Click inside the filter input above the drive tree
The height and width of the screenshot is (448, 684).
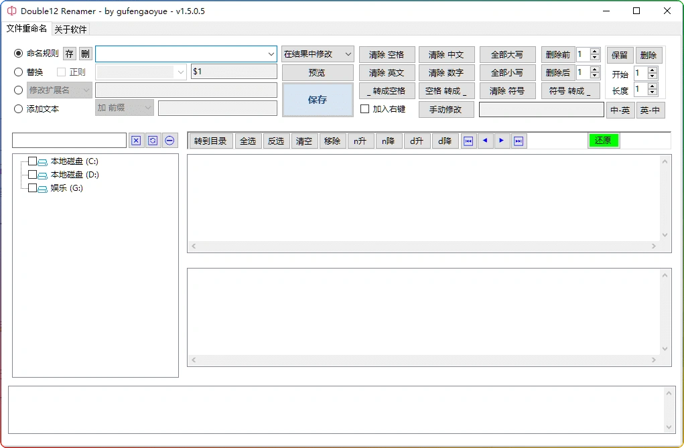69,141
